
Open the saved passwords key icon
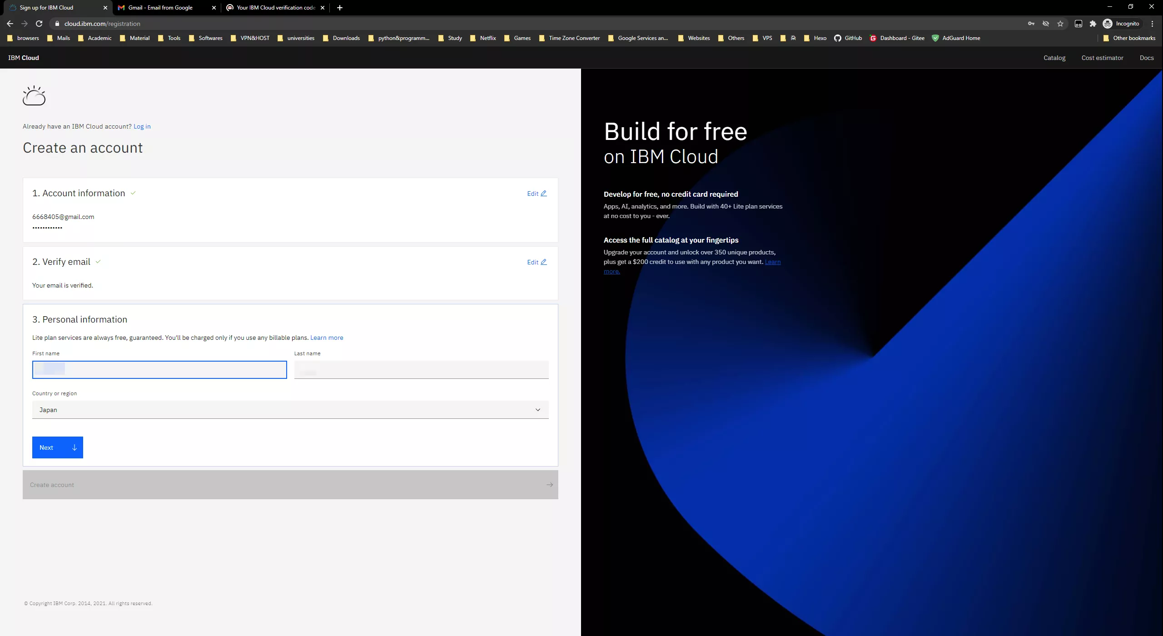1031,24
